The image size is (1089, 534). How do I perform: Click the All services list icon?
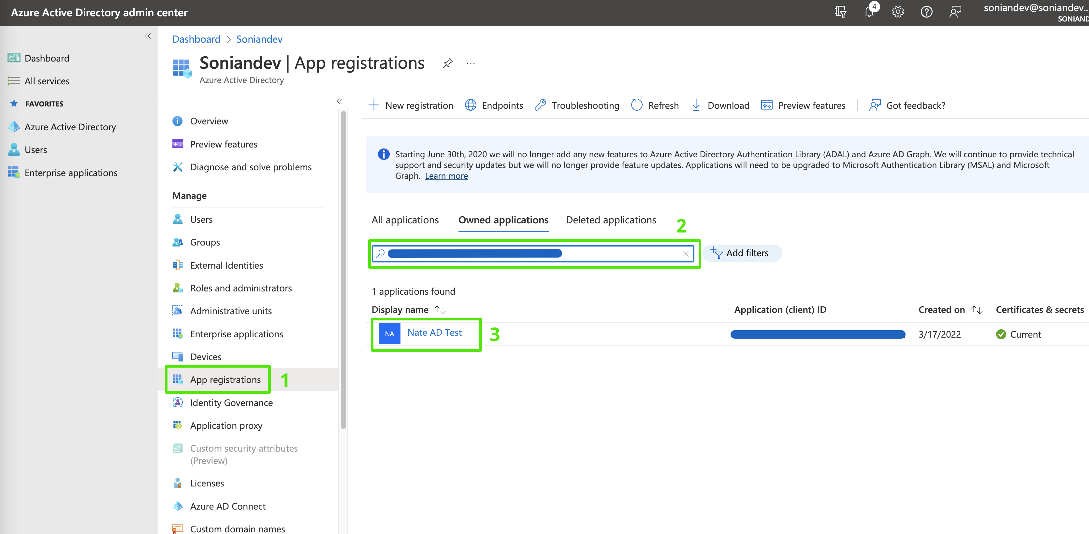tap(14, 81)
